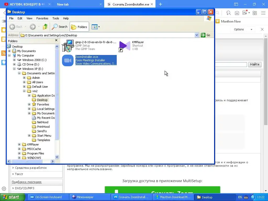Collapse Windows XP (E:) drive node
Viewport: 268px width, 201px height.
14,69
